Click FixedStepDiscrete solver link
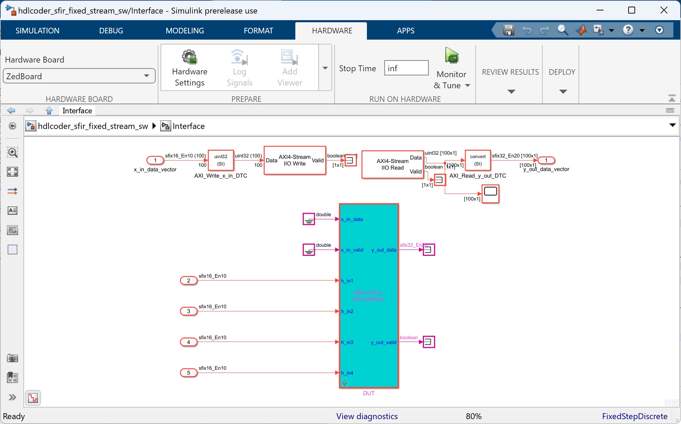Image resolution: width=681 pixels, height=424 pixels. coord(634,416)
